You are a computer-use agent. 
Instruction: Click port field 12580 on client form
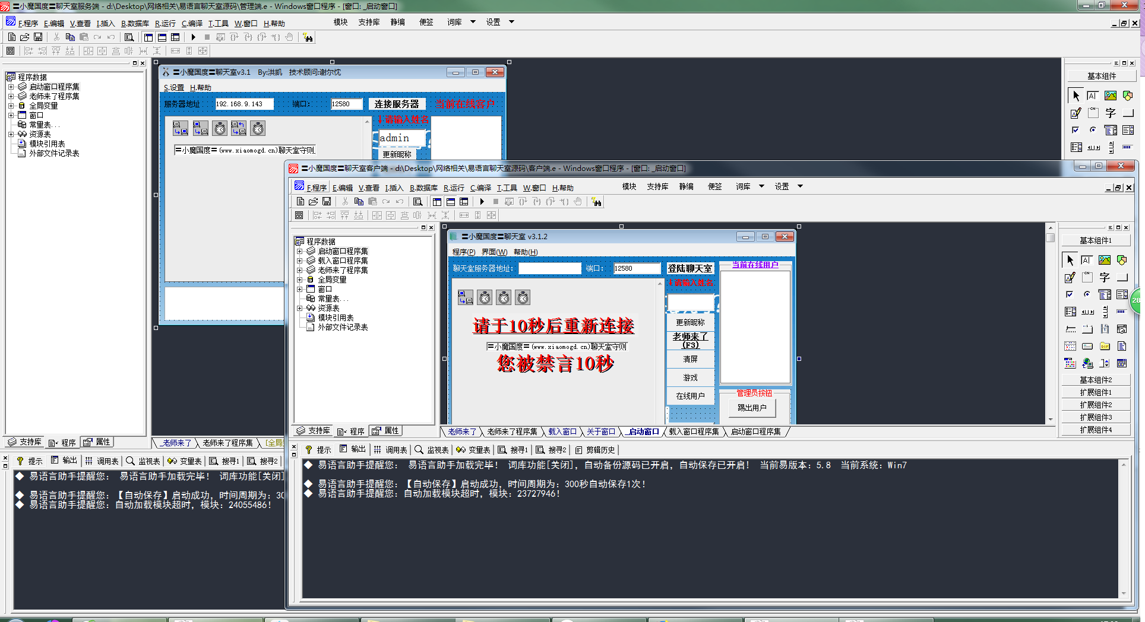(x=637, y=268)
